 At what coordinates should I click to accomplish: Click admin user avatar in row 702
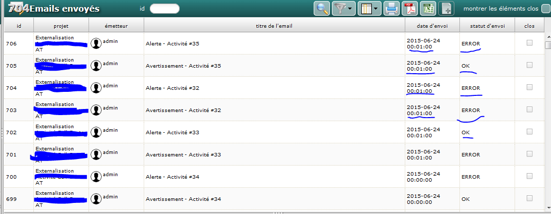pos(96,132)
